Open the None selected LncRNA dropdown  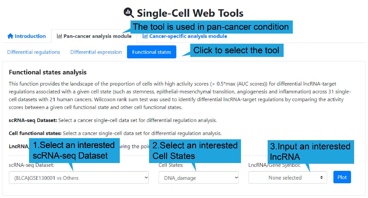pyautogui.click(x=287, y=178)
